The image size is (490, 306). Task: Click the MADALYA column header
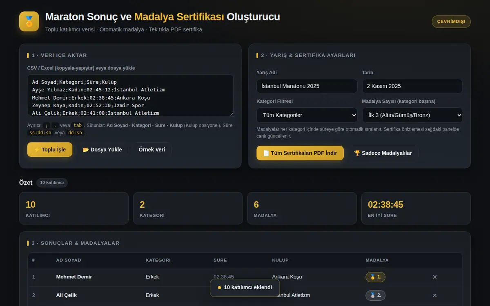click(x=377, y=260)
